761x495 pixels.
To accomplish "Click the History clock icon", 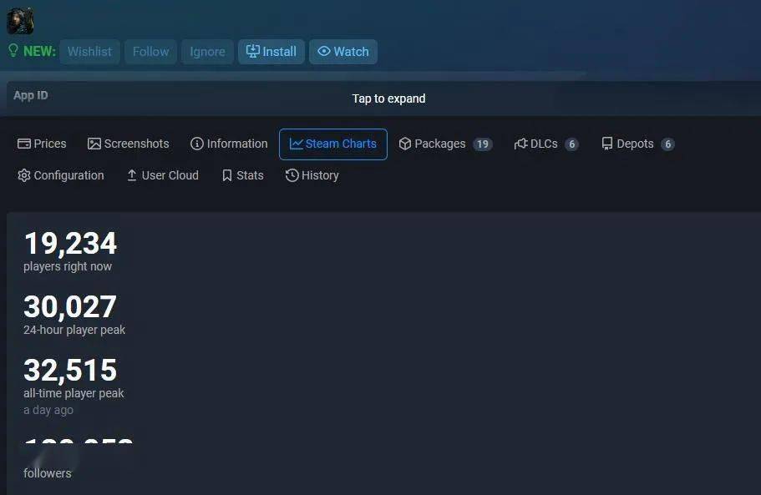I will 292,175.
